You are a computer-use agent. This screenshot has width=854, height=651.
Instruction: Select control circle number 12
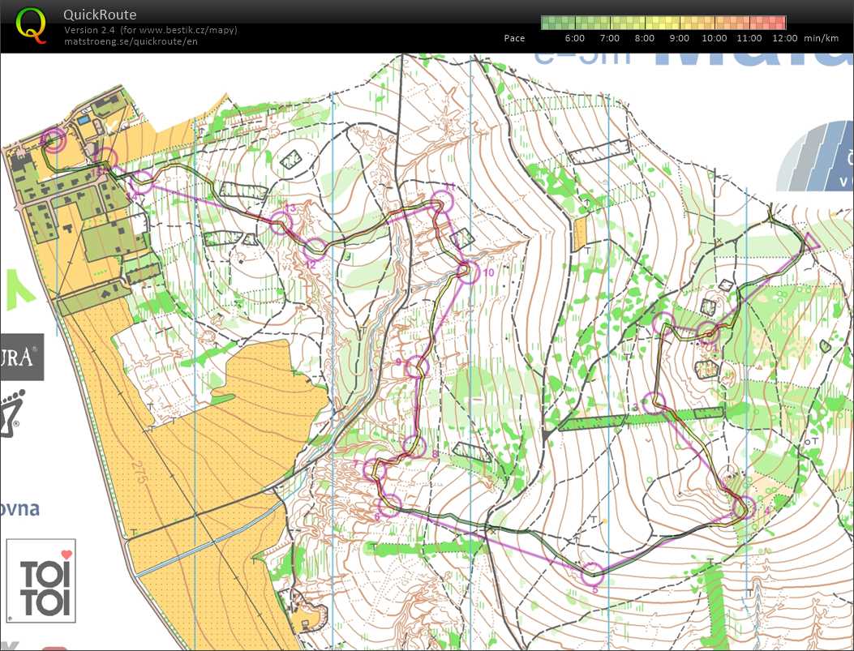[x=315, y=248]
